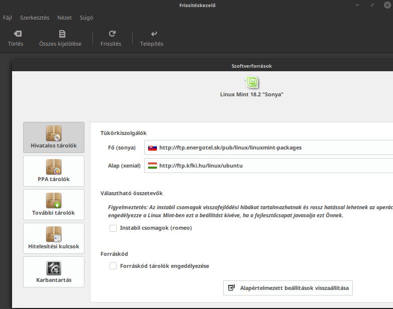The height and width of the screenshot is (309, 393).
Task: Open Hivatalos tárolók package icon
Action: pyautogui.click(x=54, y=133)
